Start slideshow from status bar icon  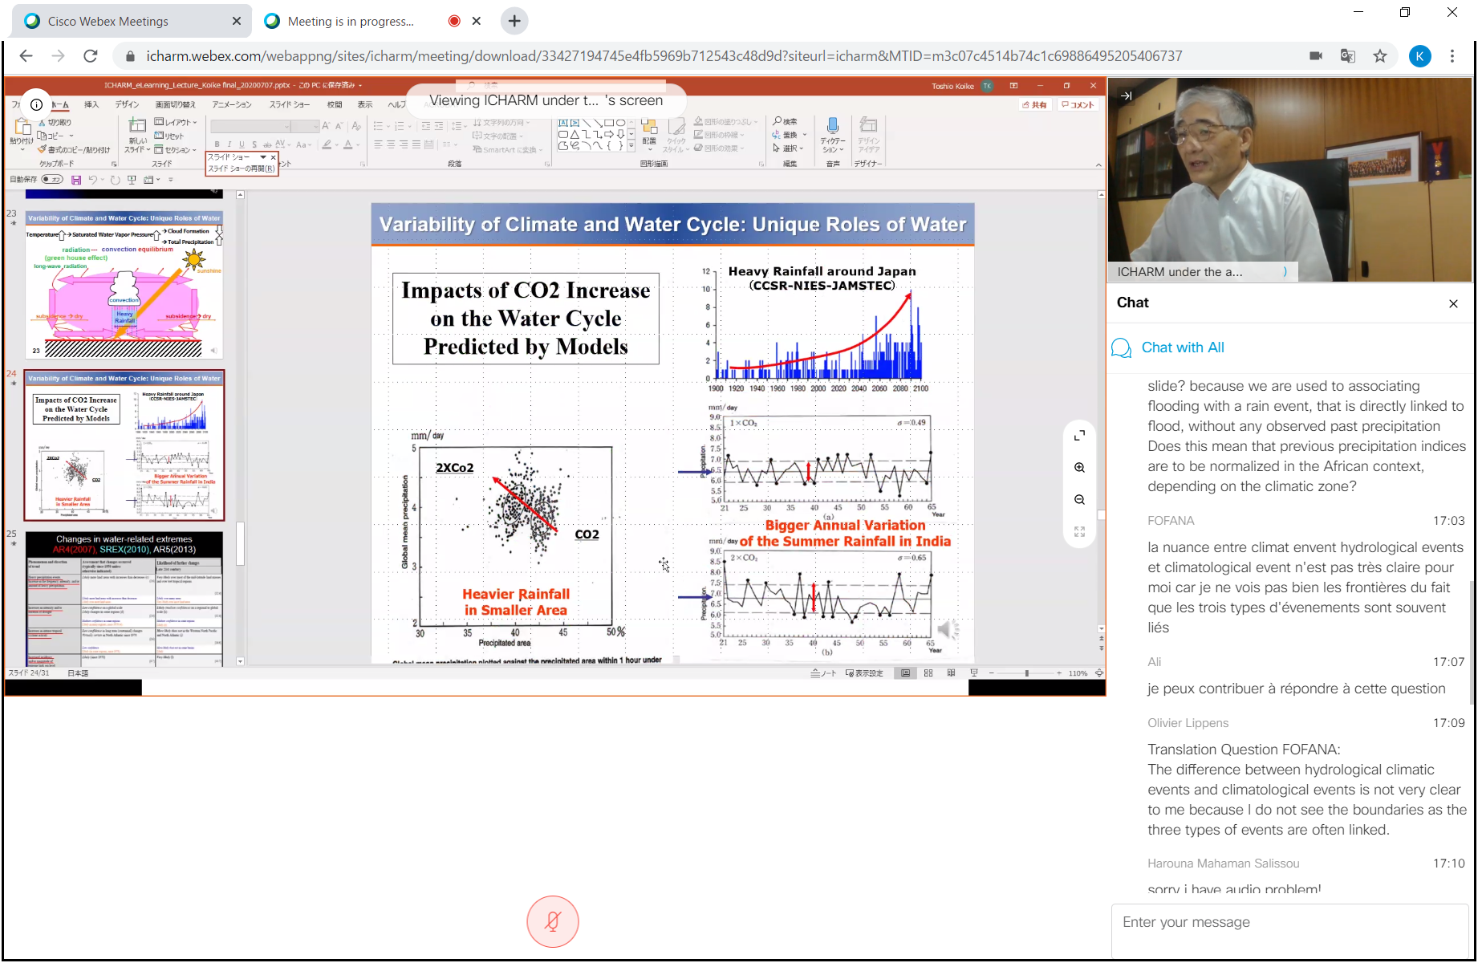click(x=973, y=673)
